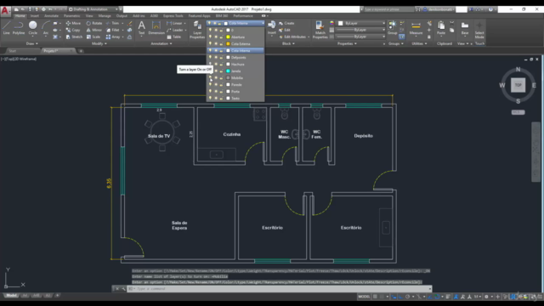The image size is (544, 306).
Task: Click the Paste clipboard tool
Action: (x=441, y=28)
